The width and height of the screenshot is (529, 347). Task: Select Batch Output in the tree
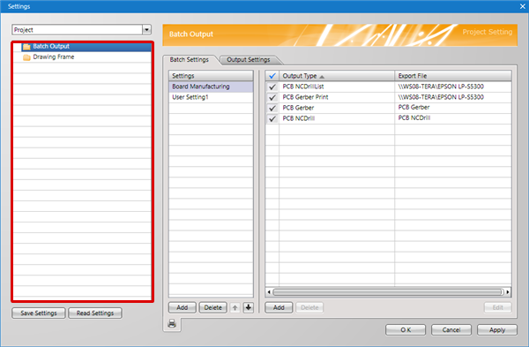[x=86, y=46]
